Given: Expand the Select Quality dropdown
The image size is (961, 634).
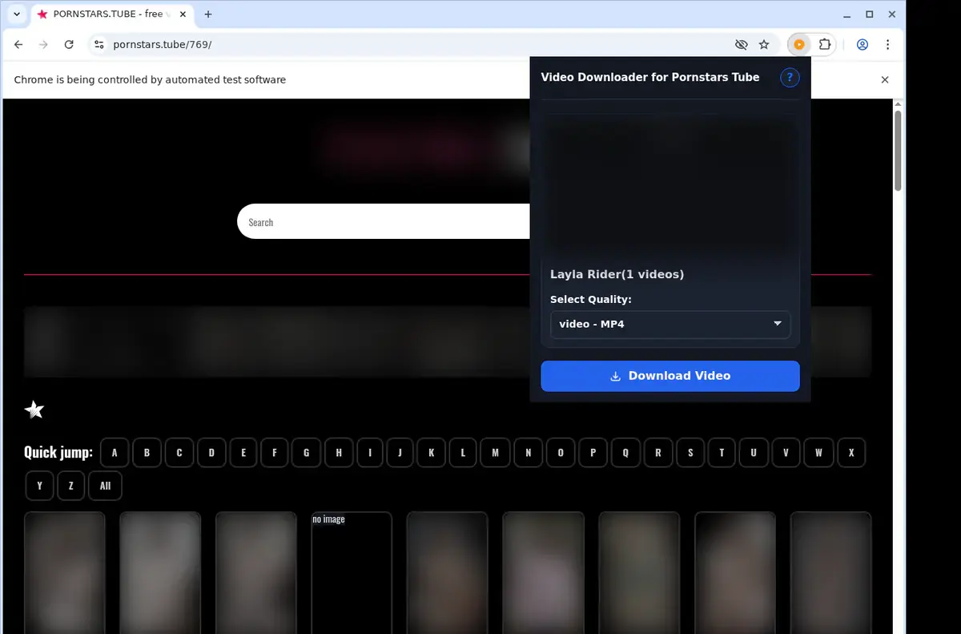Looking at the screenshot, I should [670, 324].
